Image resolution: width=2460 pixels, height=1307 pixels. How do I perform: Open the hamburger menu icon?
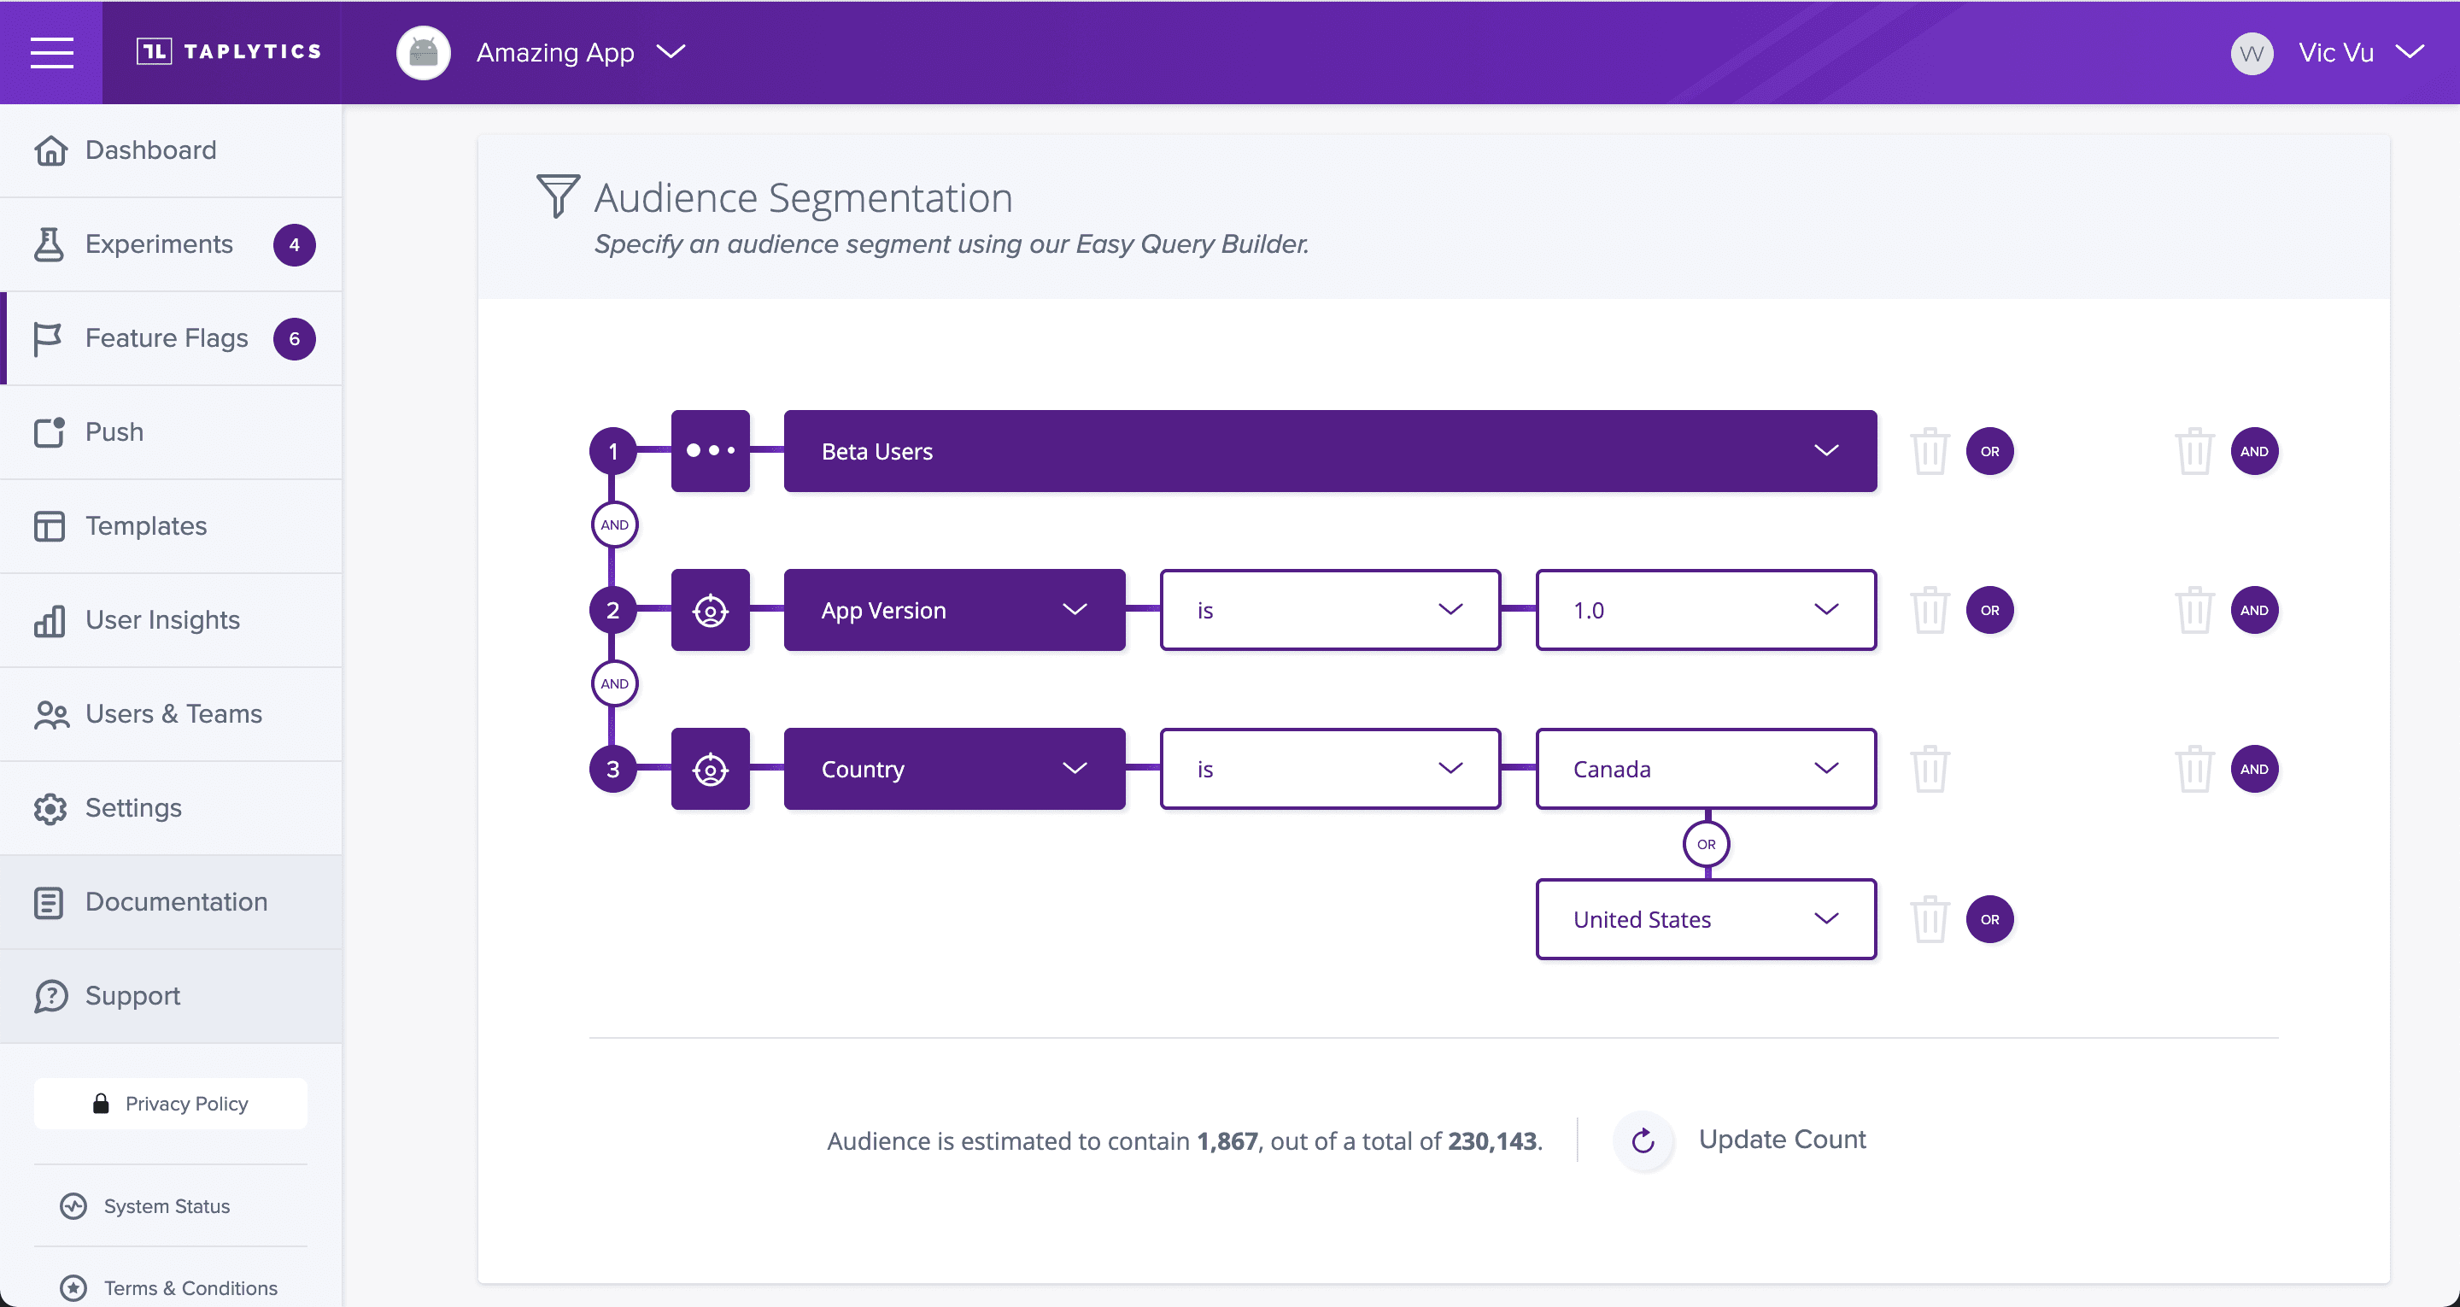[51, 51]
